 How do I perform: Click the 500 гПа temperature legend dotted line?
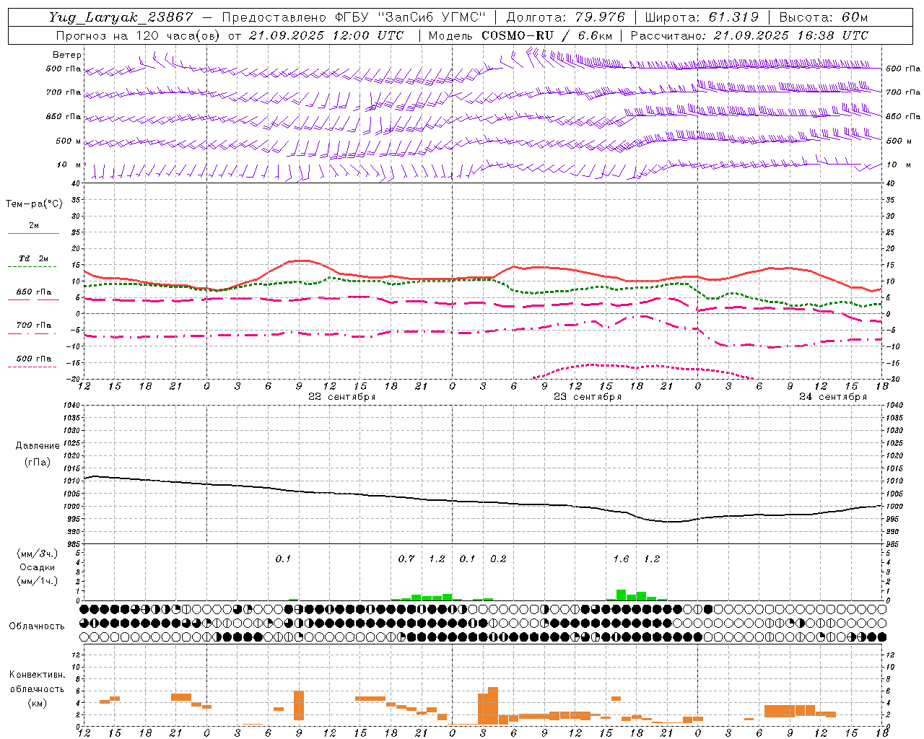click(32, 367)
